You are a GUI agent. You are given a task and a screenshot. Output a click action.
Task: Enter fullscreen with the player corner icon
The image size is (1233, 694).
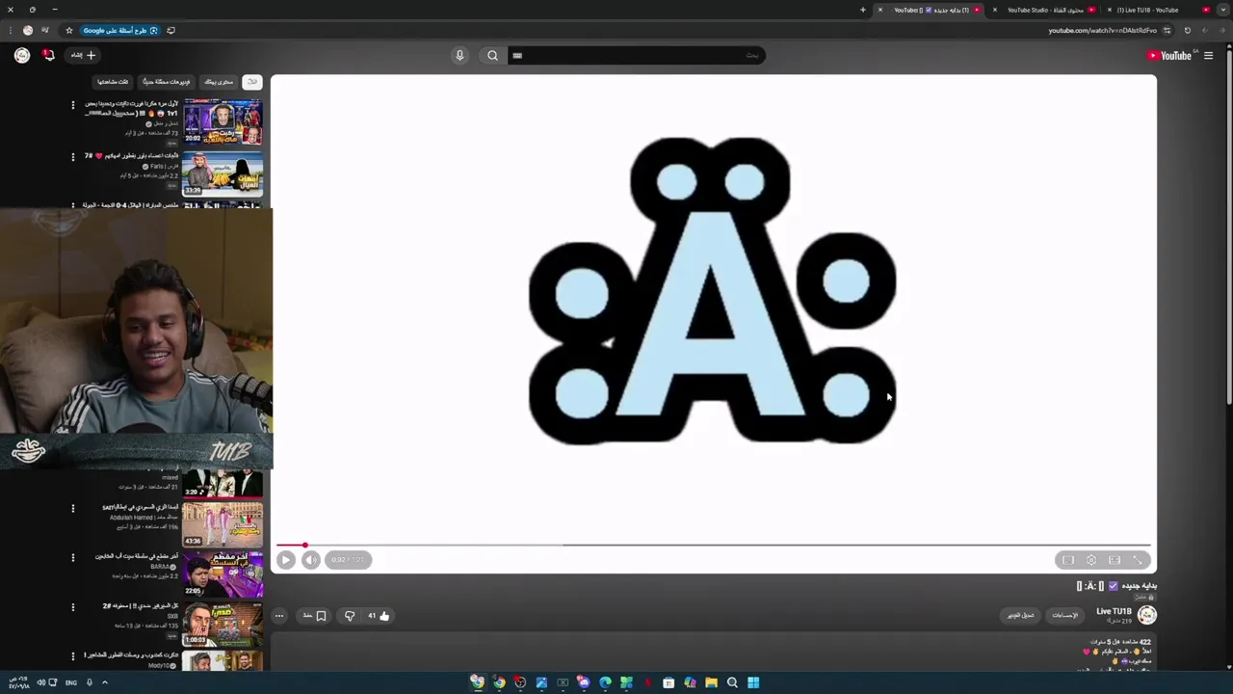pos(1138,560)
